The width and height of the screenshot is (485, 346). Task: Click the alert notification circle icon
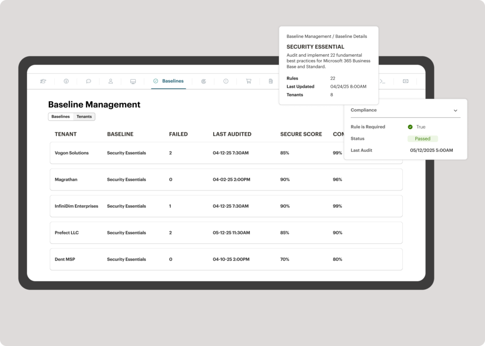[x=226, y=81]
